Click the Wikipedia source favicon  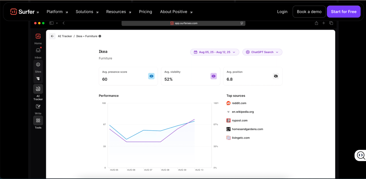click(228, 112)
